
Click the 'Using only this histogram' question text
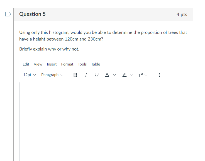(103, 36)
